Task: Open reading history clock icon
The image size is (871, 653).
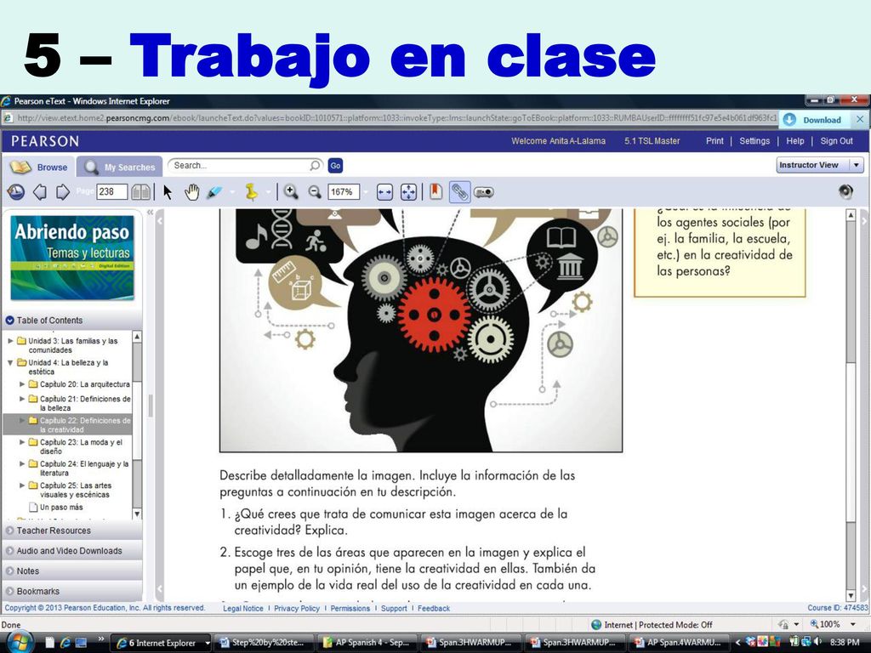Action: (15, 192)
